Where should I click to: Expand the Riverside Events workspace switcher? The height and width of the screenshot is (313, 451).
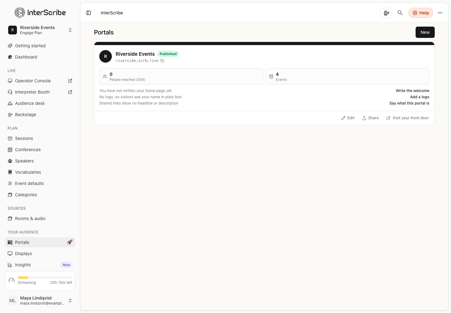(40, 30)
